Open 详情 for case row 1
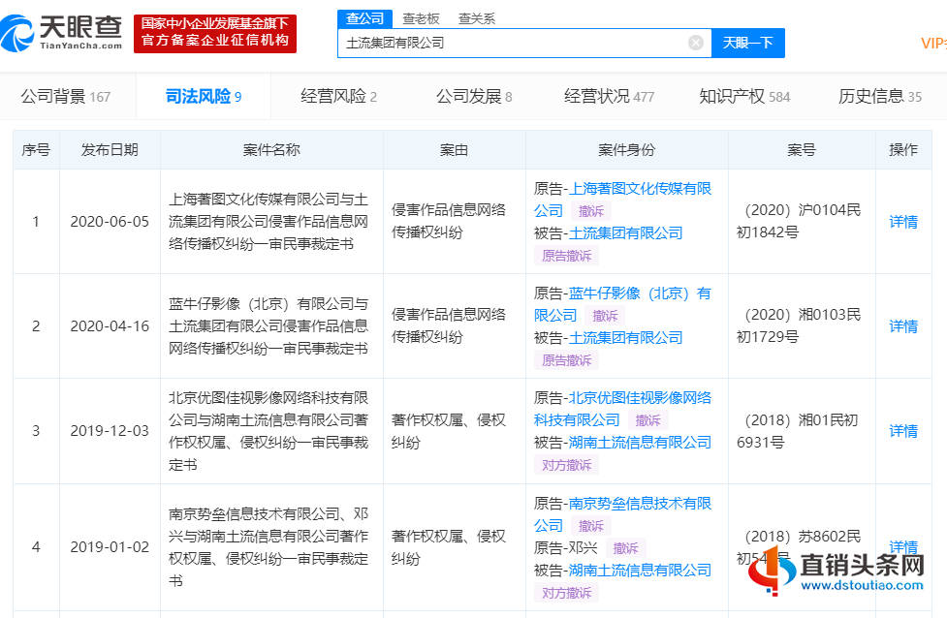 pos(903,222)
